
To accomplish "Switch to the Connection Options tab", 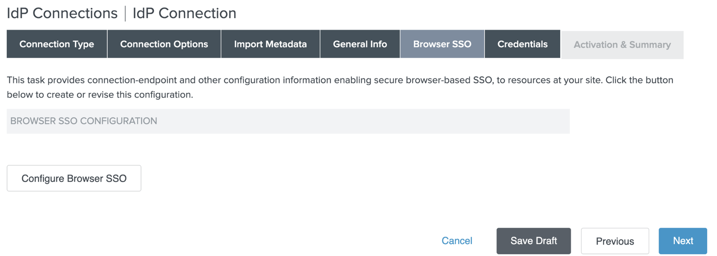I will pos(164,44).
